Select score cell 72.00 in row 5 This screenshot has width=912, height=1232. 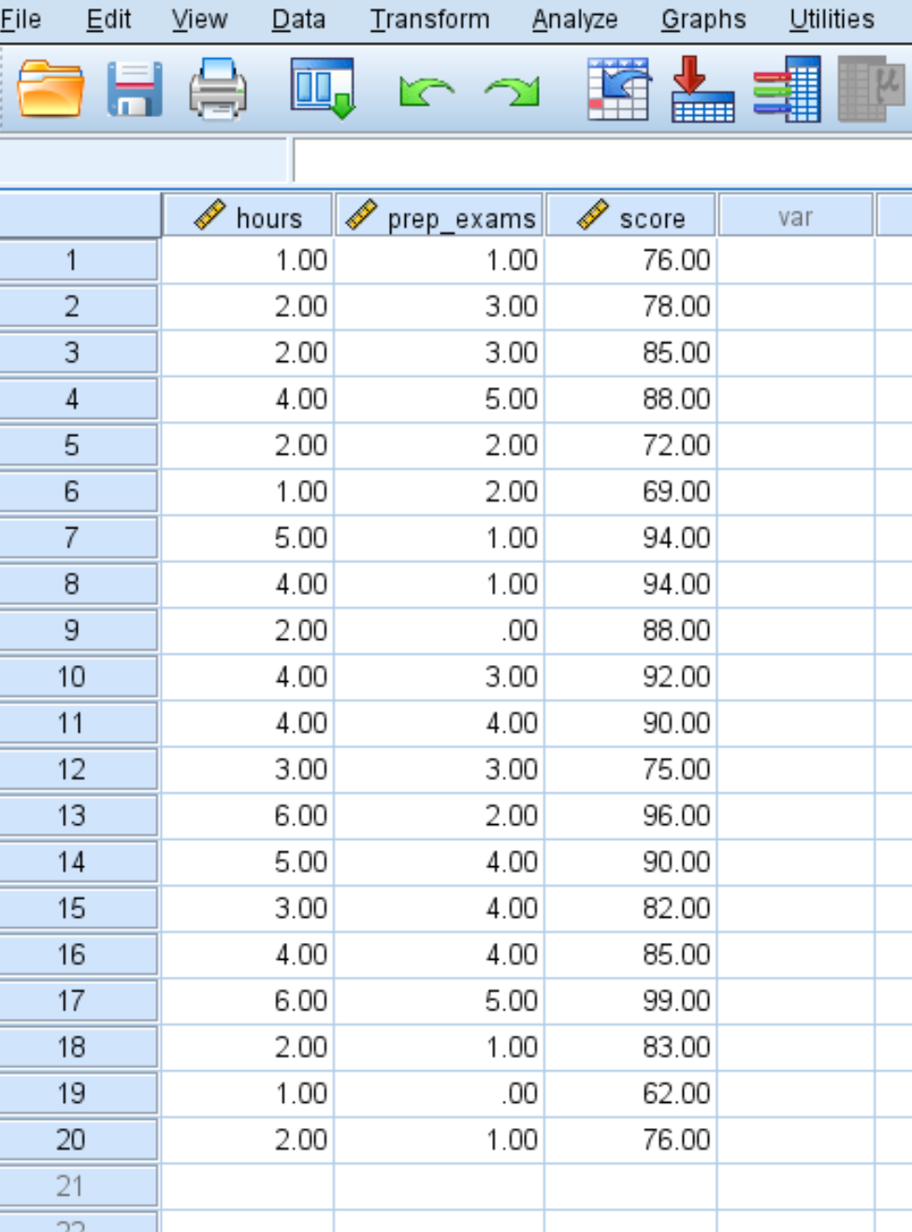pos(630,445)
